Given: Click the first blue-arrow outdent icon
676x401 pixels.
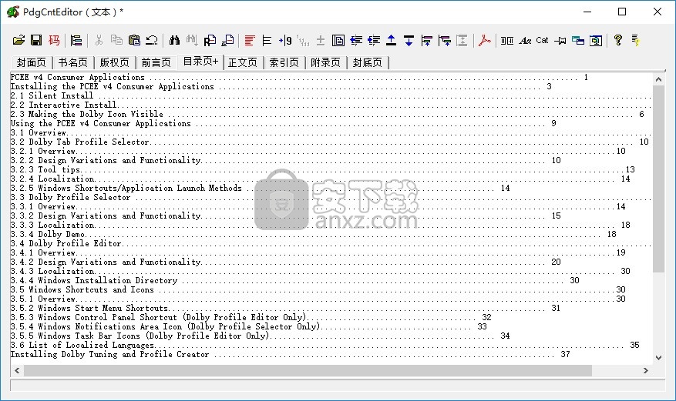Looking at the screenshot, I should coord(356,41).
